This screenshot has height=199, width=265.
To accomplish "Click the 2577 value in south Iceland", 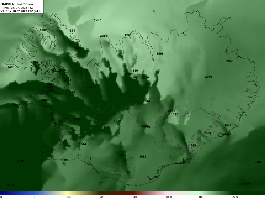I will tap(123, 155).
